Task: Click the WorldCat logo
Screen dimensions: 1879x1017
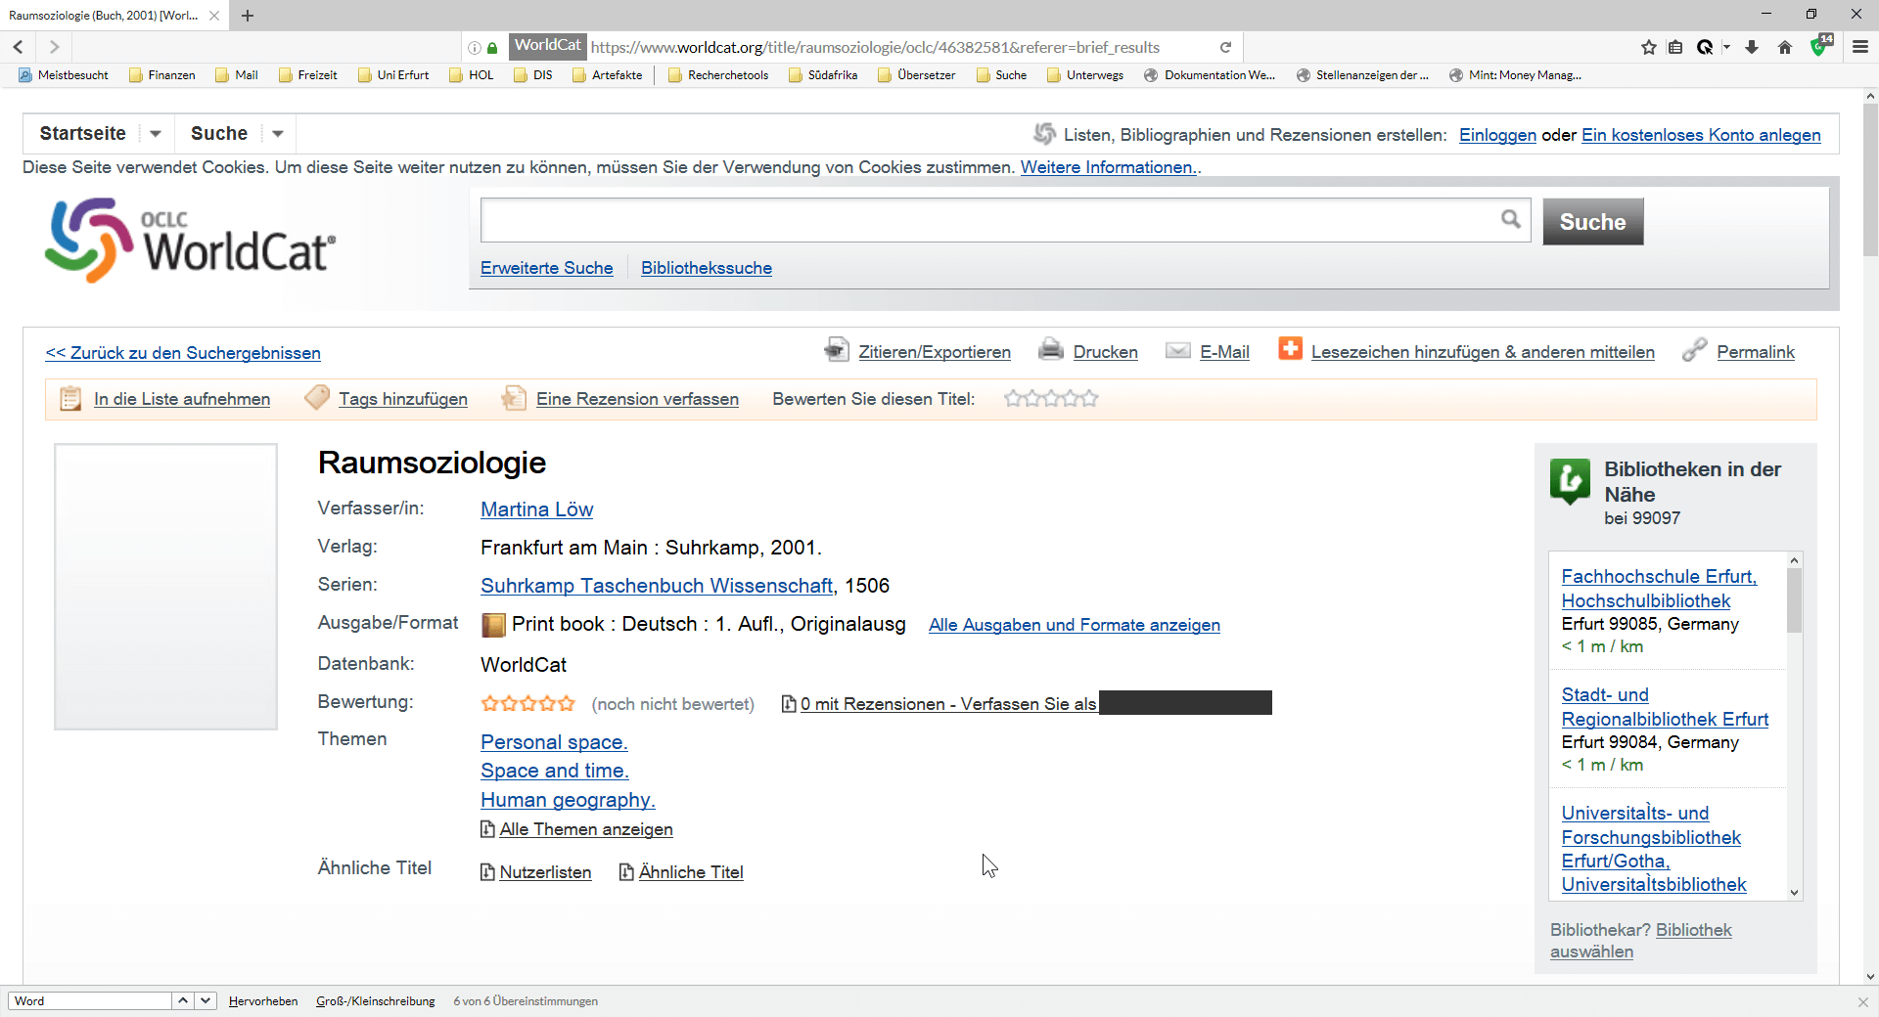Action: pyautogui.click(x=190, y=241)
